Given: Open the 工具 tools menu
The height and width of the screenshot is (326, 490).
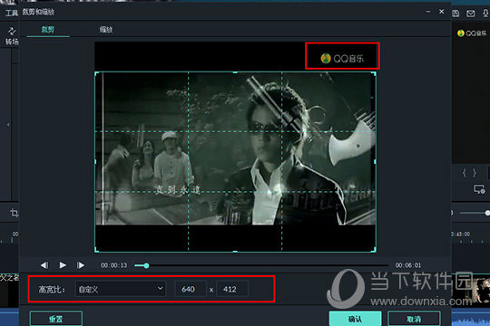Looking at the screenshot, I should click(12, 13).
